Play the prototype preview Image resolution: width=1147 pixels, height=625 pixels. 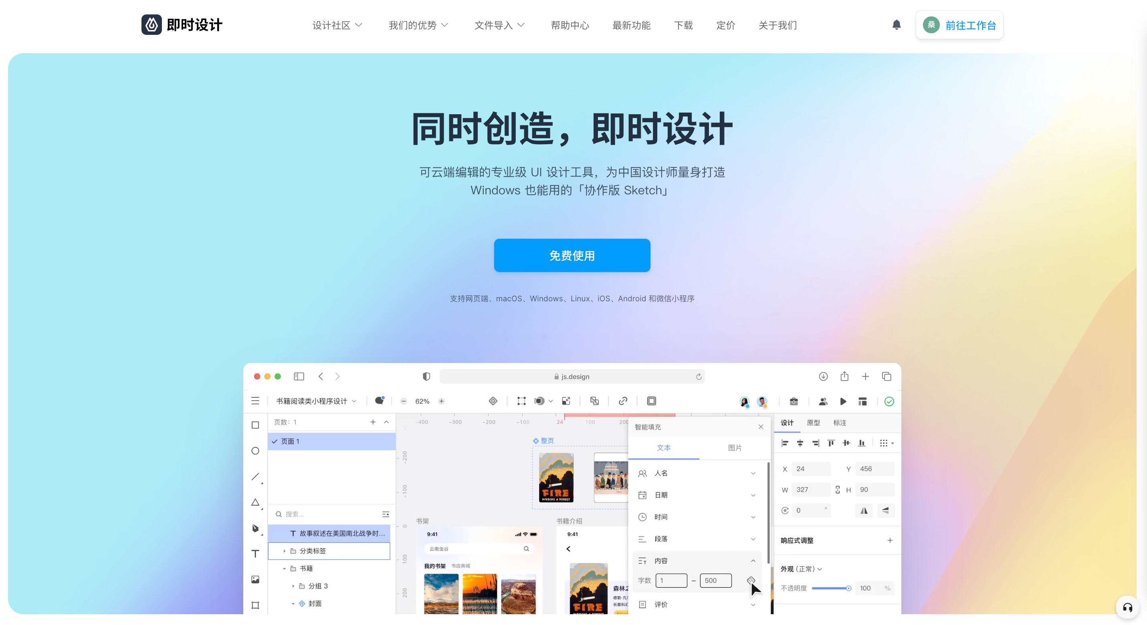click(x=843, y=401)
